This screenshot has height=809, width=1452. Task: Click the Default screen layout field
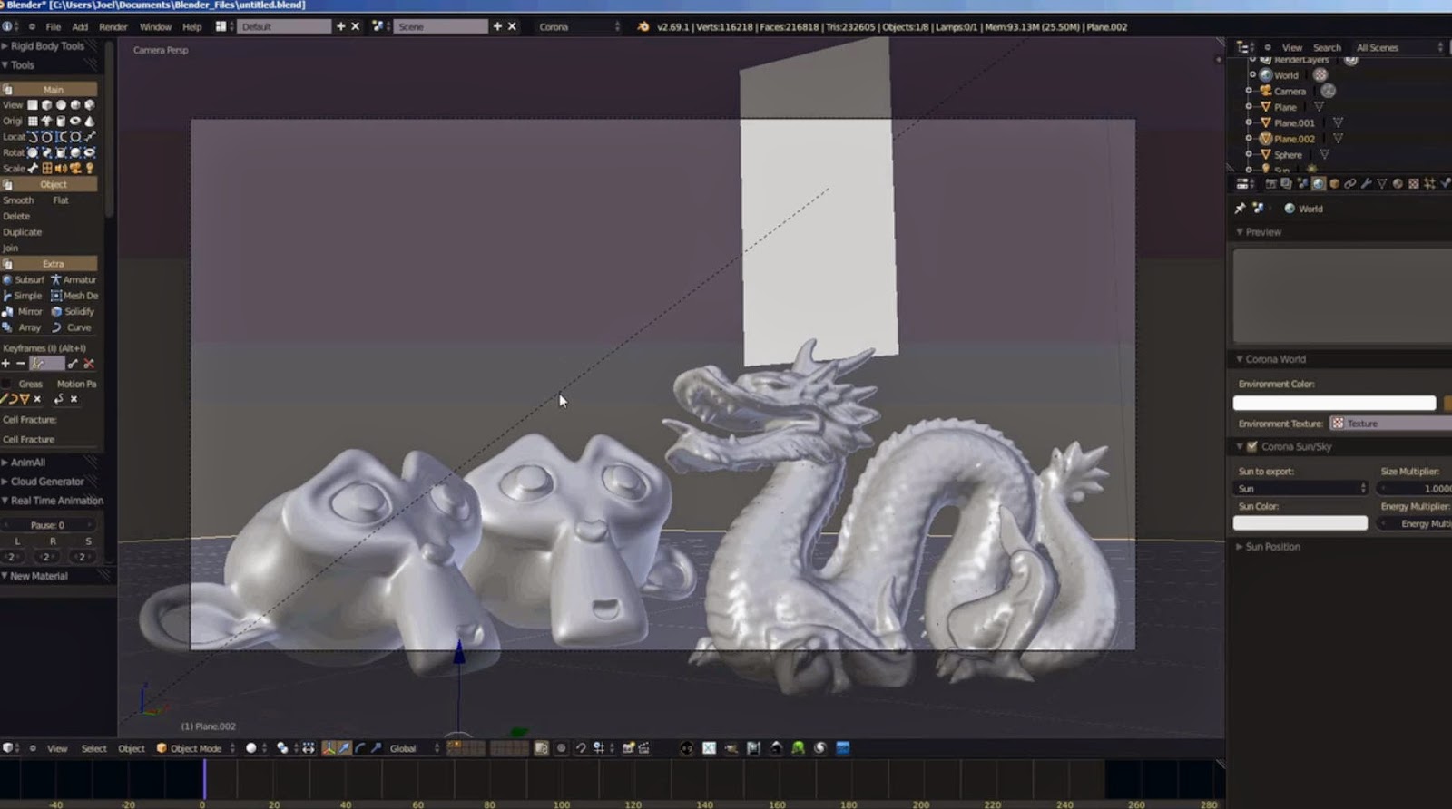285,27
